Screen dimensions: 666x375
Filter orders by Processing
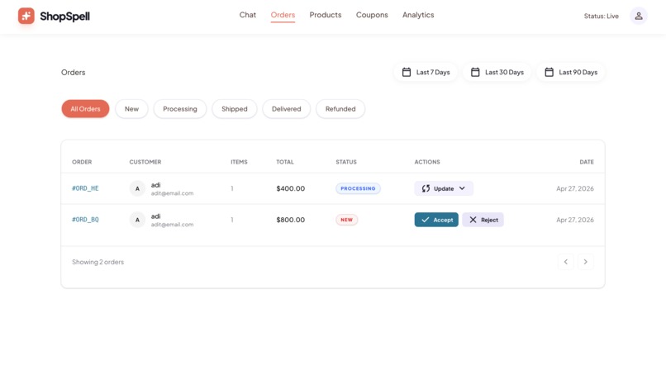click(180, 109)
